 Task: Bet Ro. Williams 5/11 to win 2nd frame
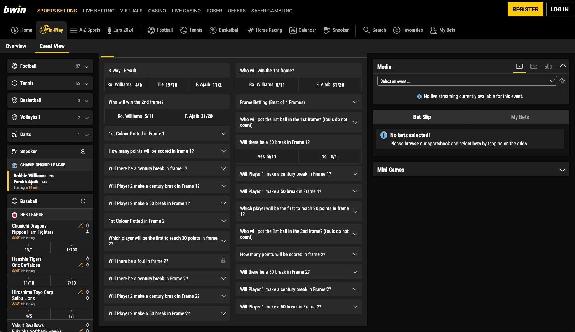click(136, 116)
